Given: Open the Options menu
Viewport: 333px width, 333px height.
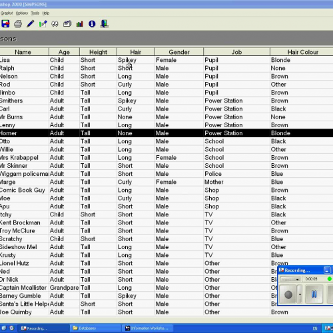Looking at the screenshot, I should [x=22, y=13].
